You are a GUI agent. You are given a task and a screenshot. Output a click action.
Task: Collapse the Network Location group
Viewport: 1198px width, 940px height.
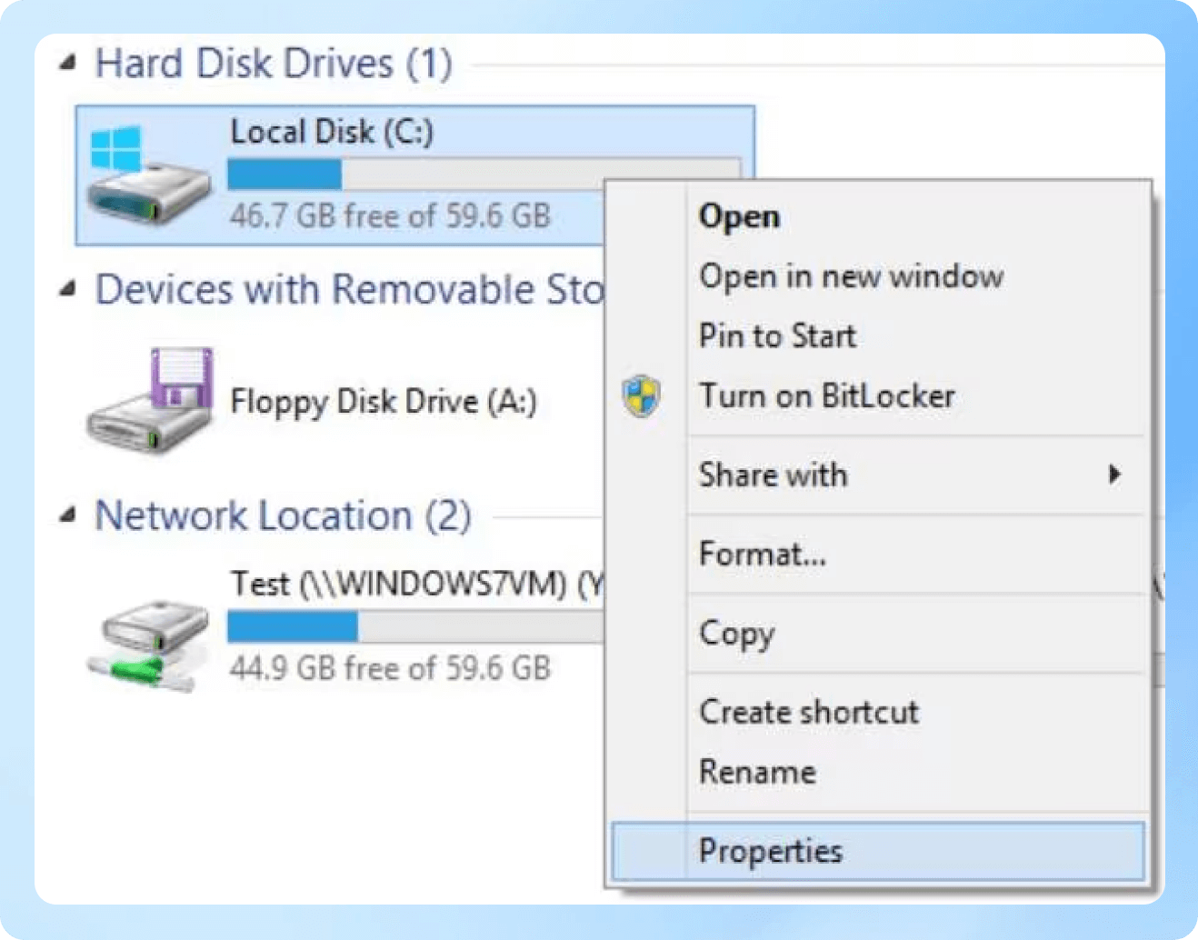pyautogui.click(x=66, y=515)
